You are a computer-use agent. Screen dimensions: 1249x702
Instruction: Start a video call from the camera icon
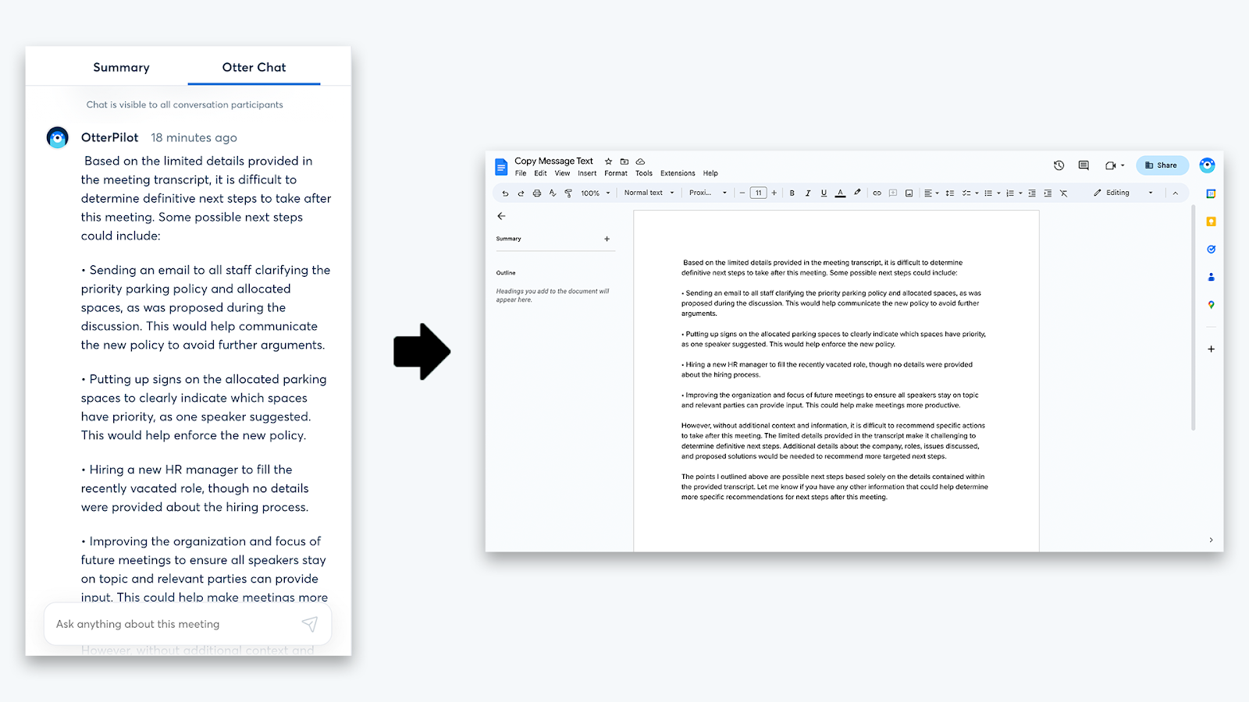click(x=1111, y=165)
